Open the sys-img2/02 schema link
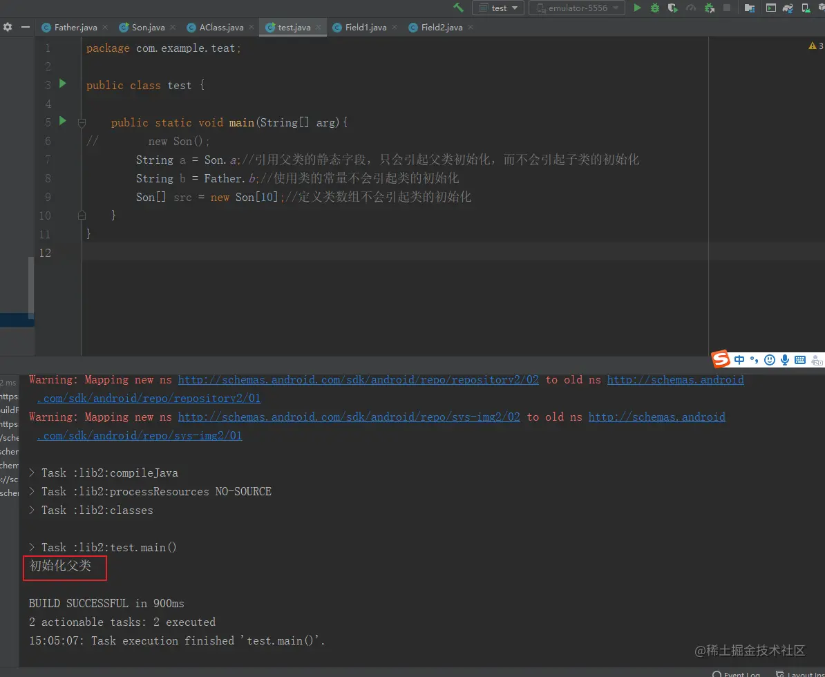Screen dimensions: 825x677 pos(349,417)
